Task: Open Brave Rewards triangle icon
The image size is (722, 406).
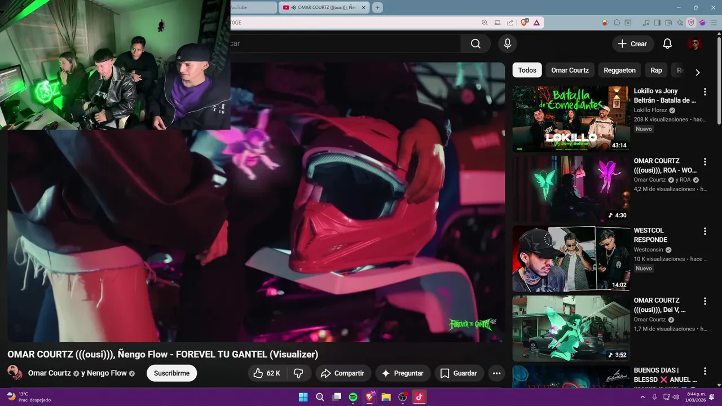Action: (x=536, y=23)
